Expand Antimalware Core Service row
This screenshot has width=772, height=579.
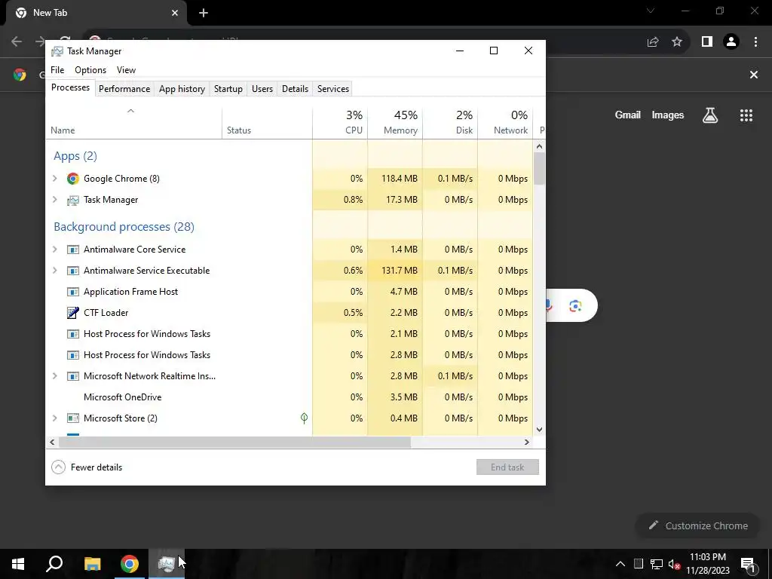click(x=54, y=249)
